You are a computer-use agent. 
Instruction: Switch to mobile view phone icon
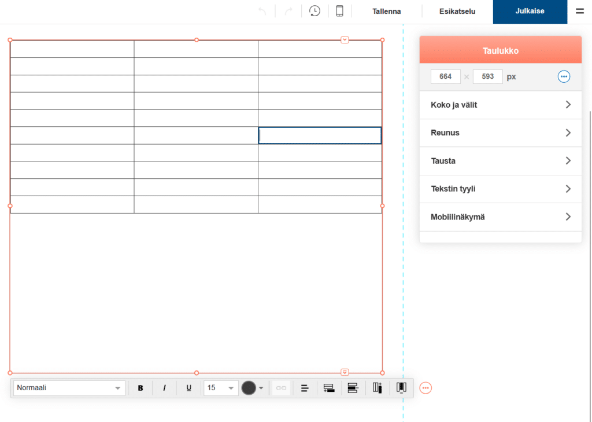click(x=339, y=11)
